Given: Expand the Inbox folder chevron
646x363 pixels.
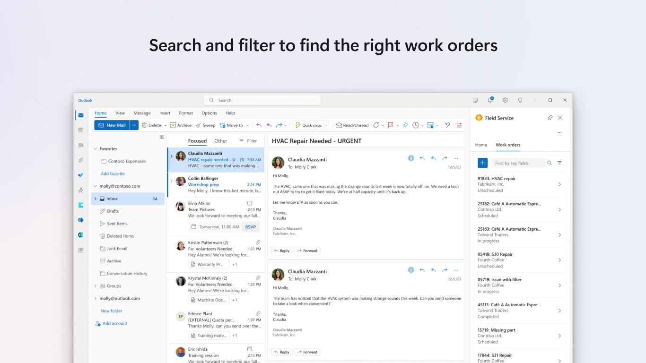Looking at the screenshot, I should (95, 199).
